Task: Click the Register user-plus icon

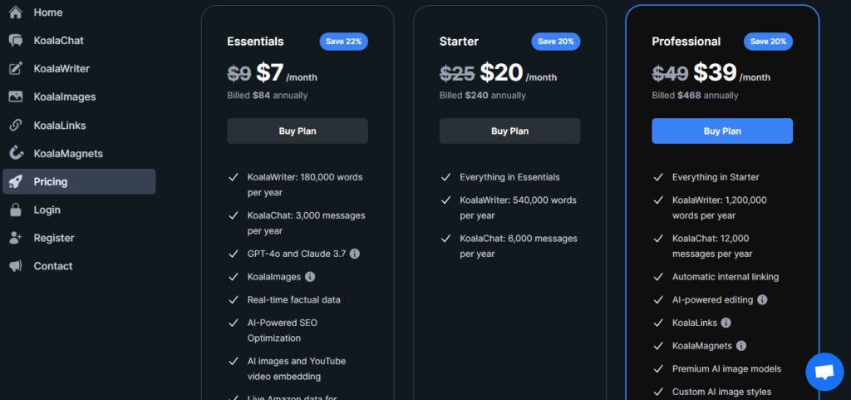Action: (15, 238)
